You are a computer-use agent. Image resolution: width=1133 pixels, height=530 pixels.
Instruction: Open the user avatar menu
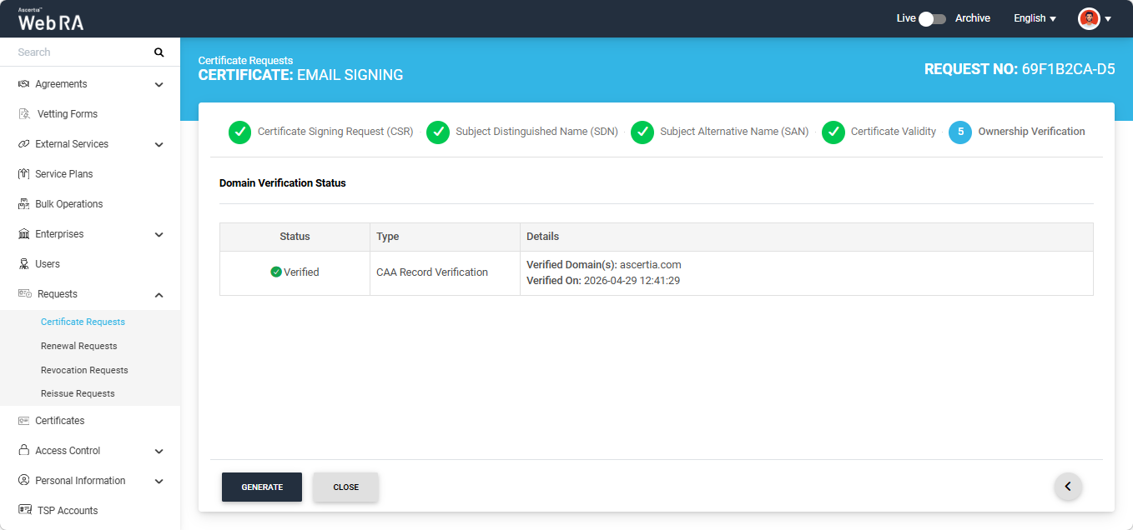[x=1095, y=18]
